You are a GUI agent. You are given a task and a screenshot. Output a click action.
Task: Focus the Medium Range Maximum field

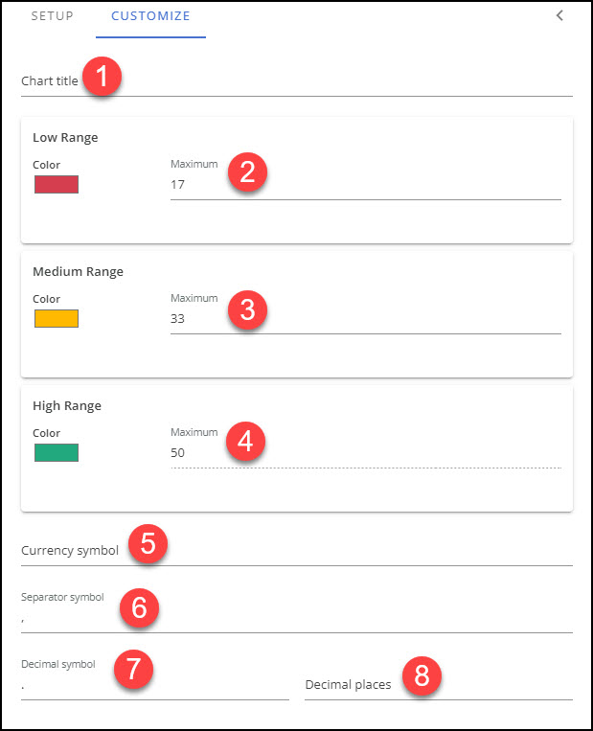[x=364, y=319]
